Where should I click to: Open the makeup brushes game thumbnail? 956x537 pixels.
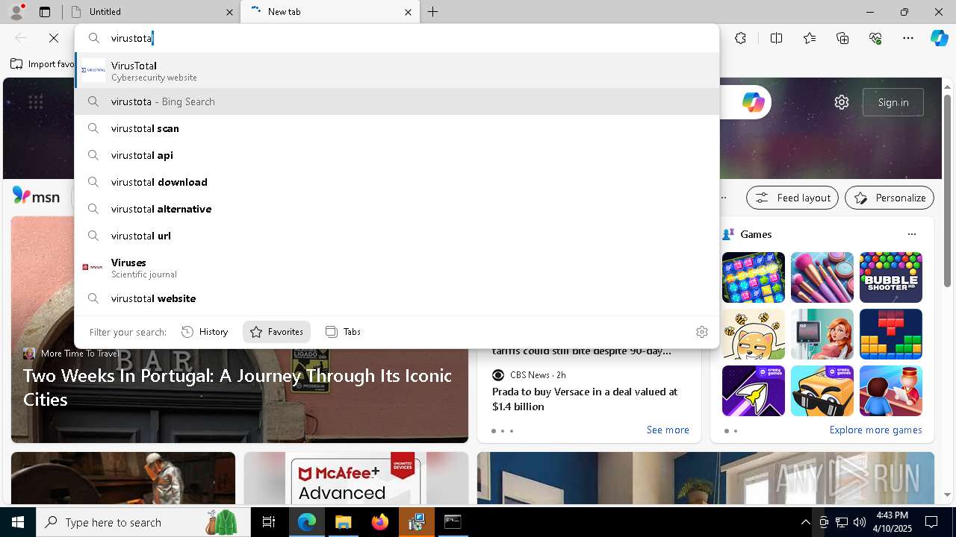point(822,277)
